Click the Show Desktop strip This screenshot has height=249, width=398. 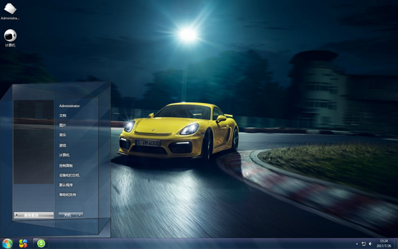[x=396, y=244]
